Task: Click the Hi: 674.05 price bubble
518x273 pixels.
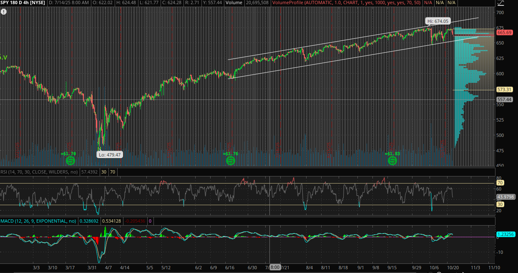Action: 438,21
